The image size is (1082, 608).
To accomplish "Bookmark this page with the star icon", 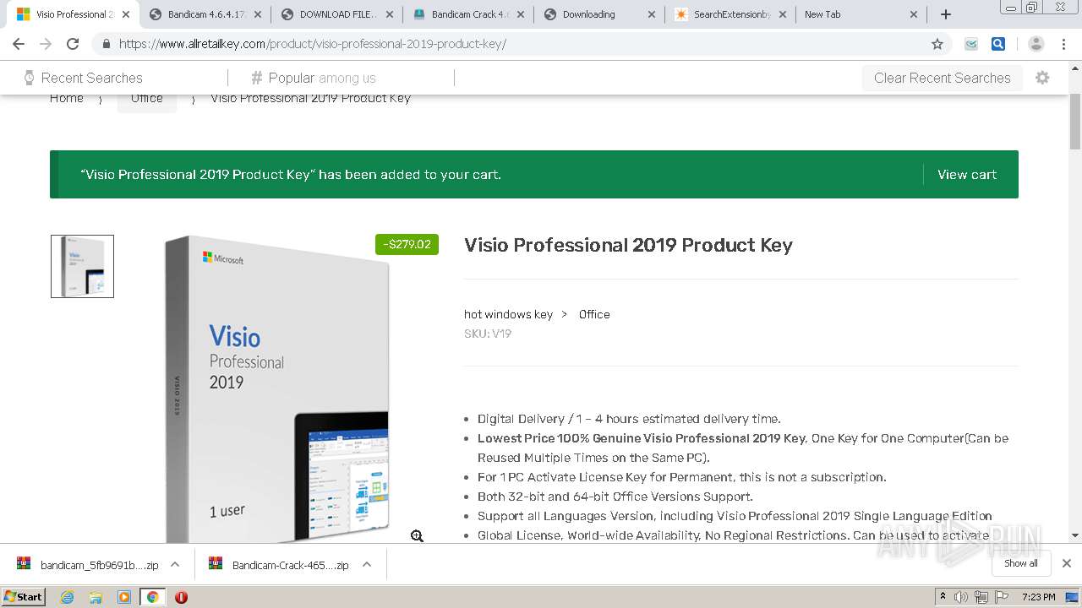I will coord(937,44).
